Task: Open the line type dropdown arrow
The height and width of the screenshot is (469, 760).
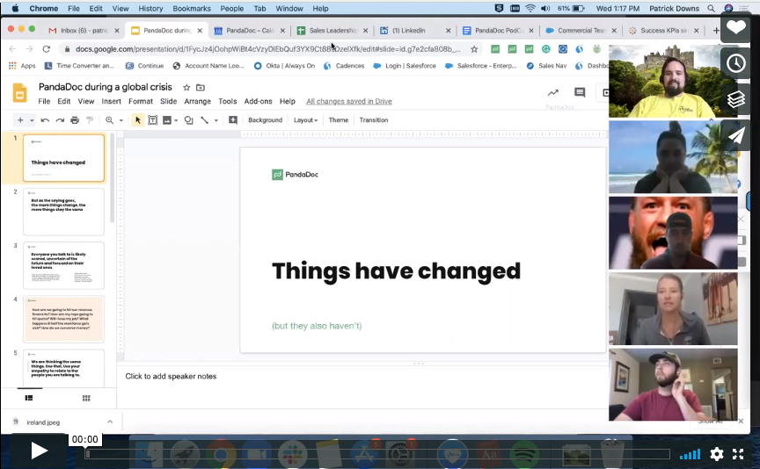Action: pyautogui.click(x=216, y=120)
